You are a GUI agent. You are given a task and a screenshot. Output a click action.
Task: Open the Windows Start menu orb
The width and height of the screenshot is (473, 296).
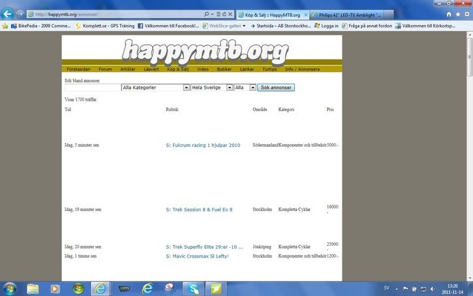coord(11,288)
